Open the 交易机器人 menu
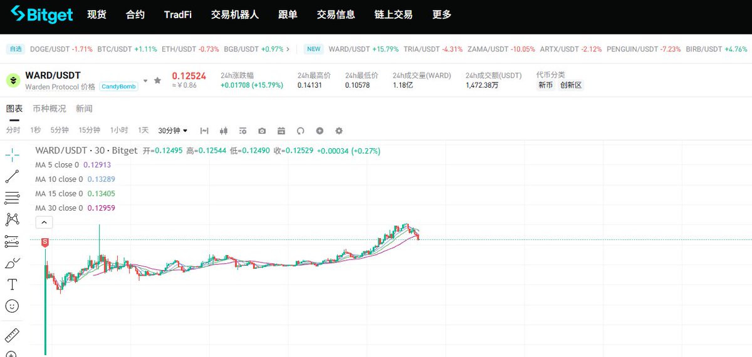Image resolution: width=752 pixels, height=357 pixels. point(235,14)
